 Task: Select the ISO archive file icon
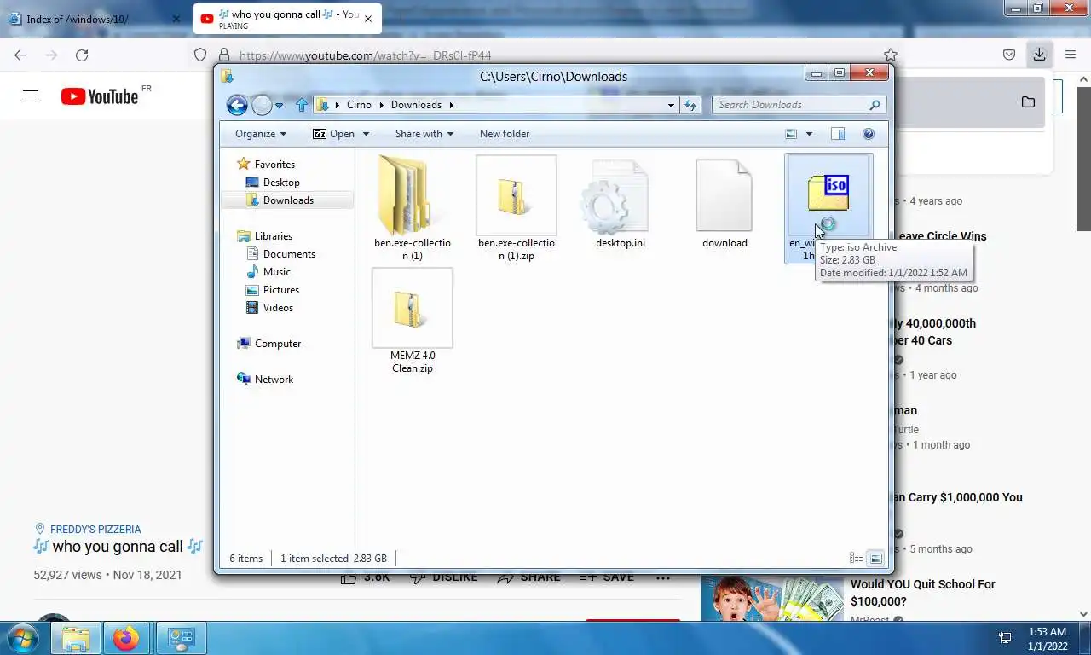[x=828, y=195]
